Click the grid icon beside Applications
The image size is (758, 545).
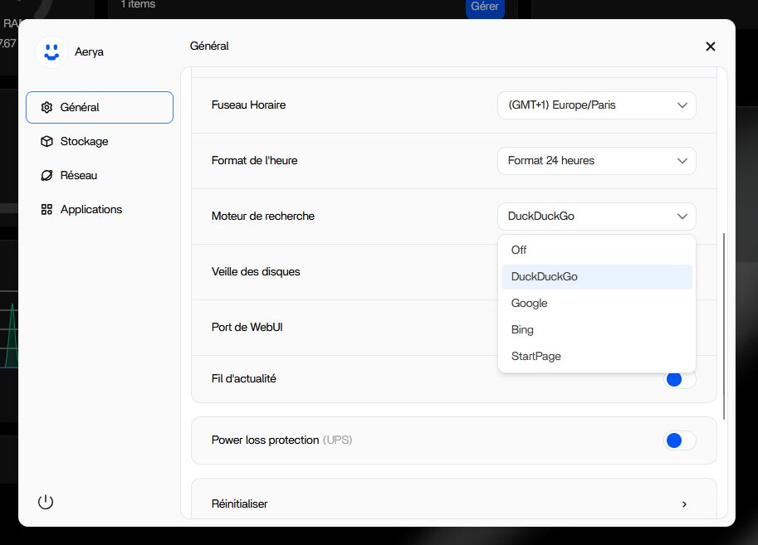pyautogui.click(x=46, y=209)
